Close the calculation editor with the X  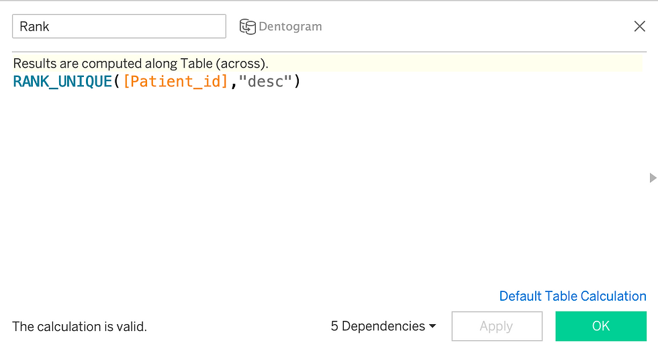(639, 26)
